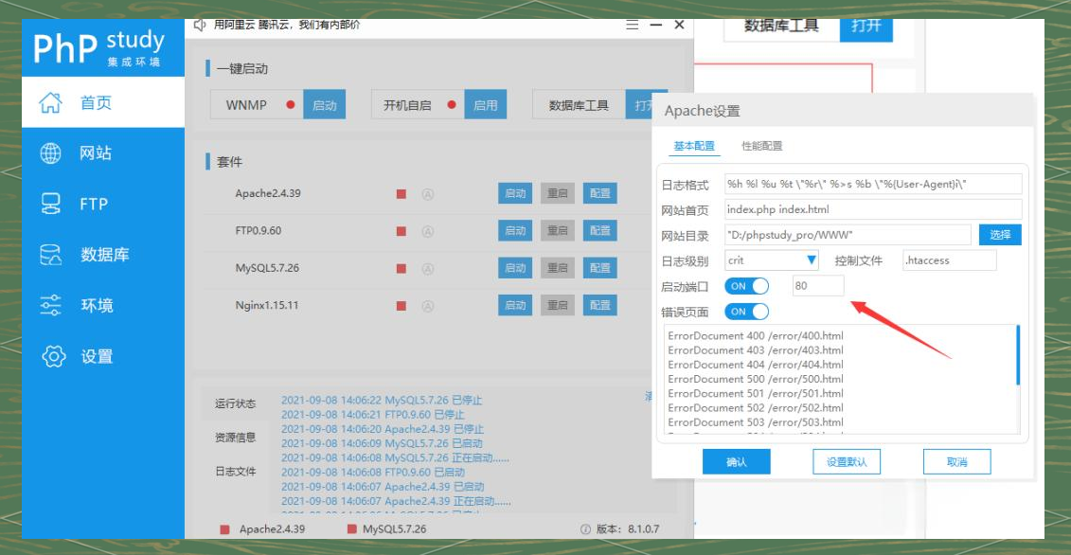The image size is (1071, 555).
Task: Click the sliders icon beside 环境
Action: [50, 306]
